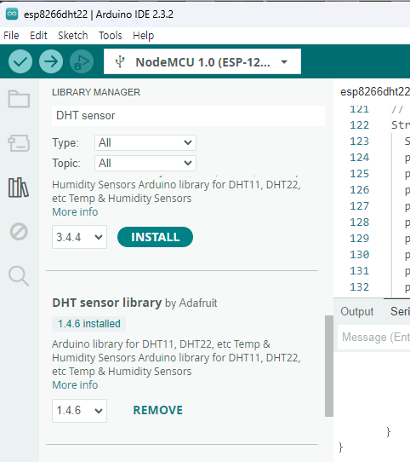The height and width of the screenshot is (462, 410).
Task: Click the USB icon in board selector
Action: [x=120, y=62]
